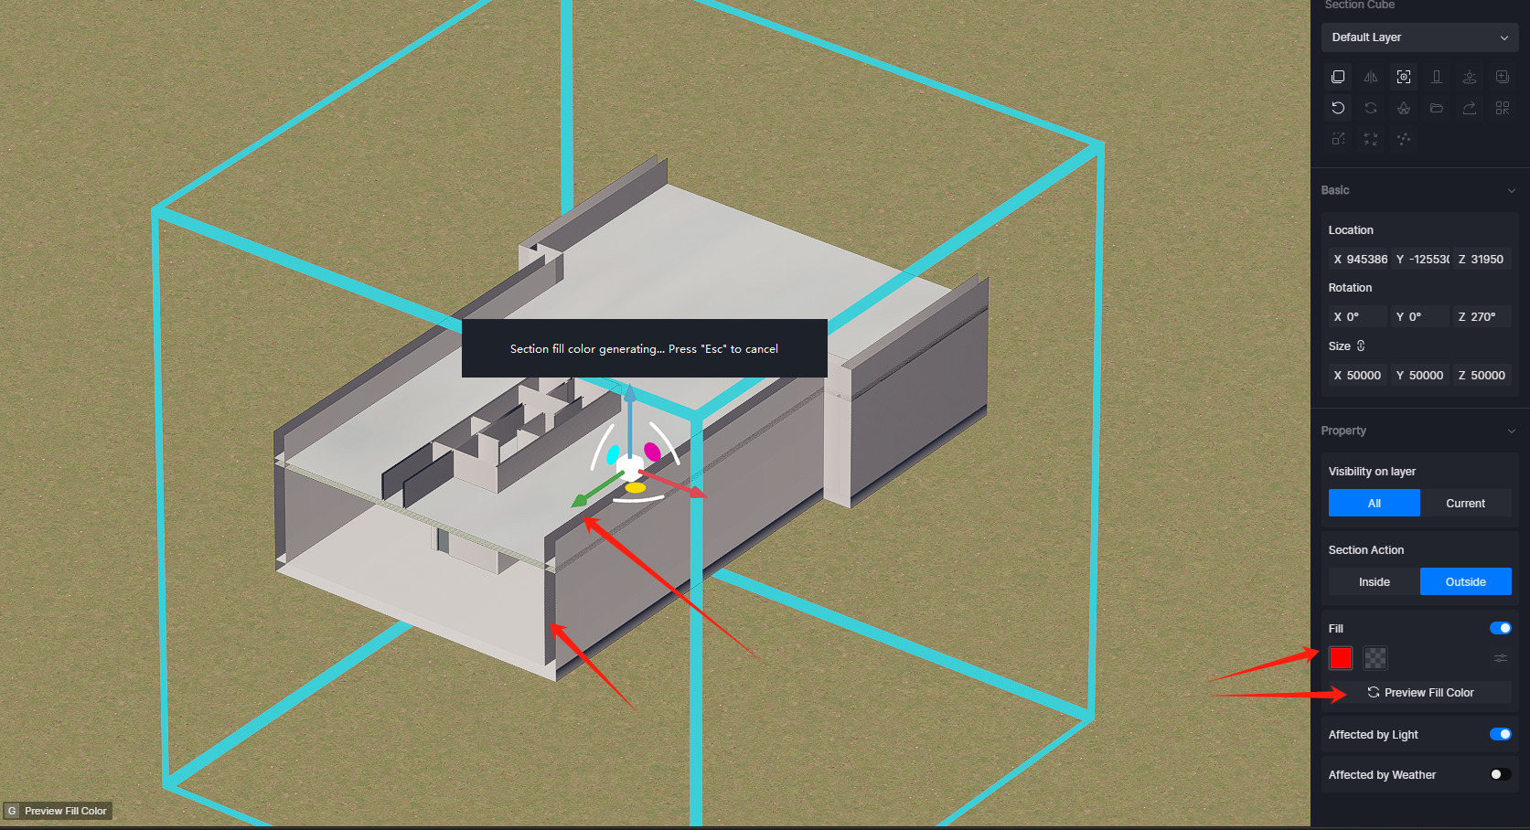Viewport: 1530px width, 830px height.
Task: Click the yellow rotation handle on gizmo
Action: [x=636, y=488]
